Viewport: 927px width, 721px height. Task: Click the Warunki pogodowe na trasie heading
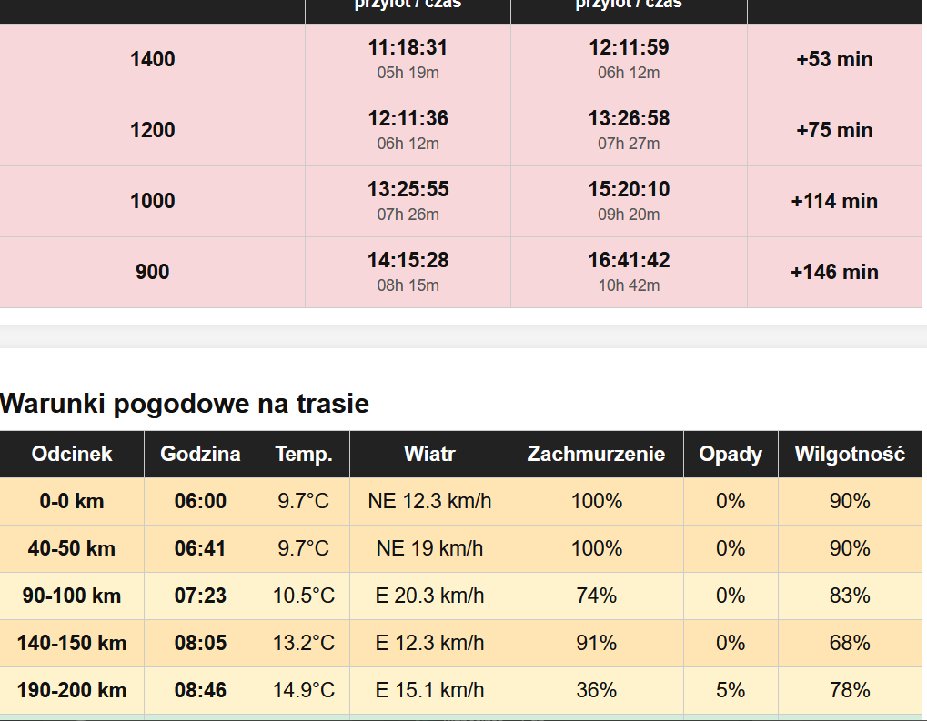click(x=185, y=404)
